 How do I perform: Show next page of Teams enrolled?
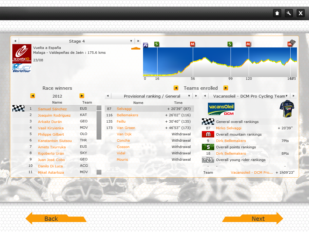tap(225, 88)
